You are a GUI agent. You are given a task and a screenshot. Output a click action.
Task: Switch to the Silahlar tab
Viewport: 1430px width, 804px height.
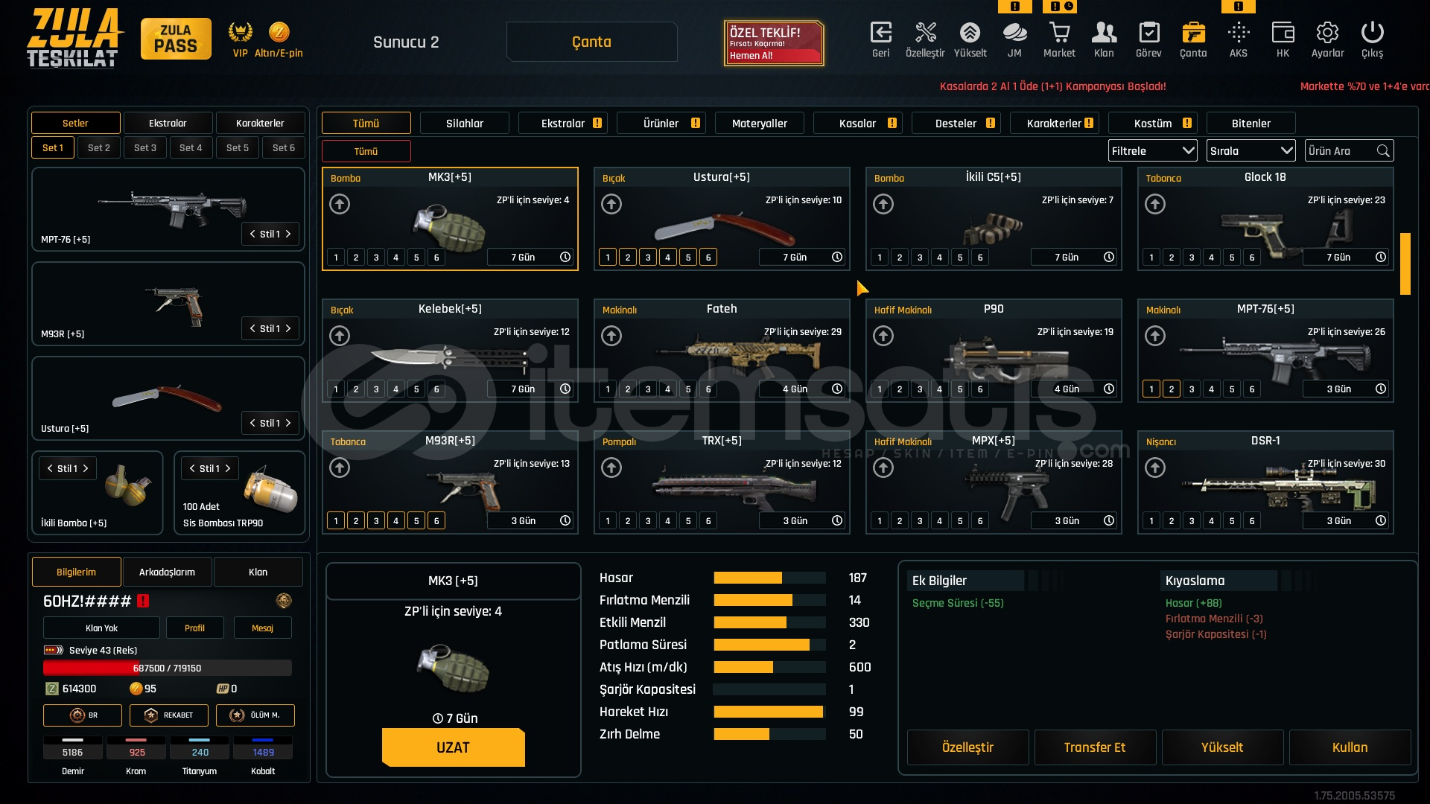point(465,124)
